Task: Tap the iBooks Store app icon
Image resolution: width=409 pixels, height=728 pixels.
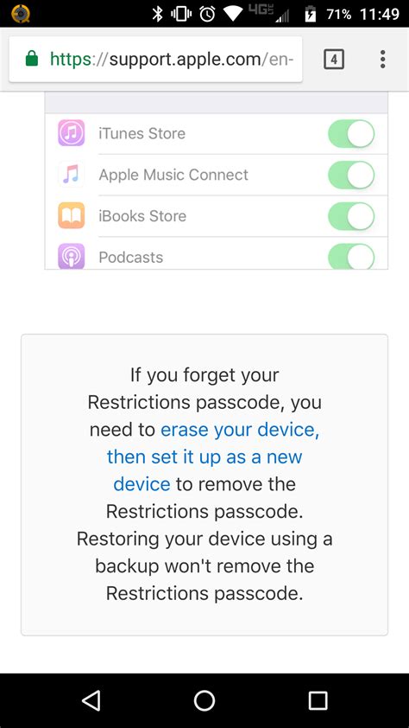Action: [72, 215]
